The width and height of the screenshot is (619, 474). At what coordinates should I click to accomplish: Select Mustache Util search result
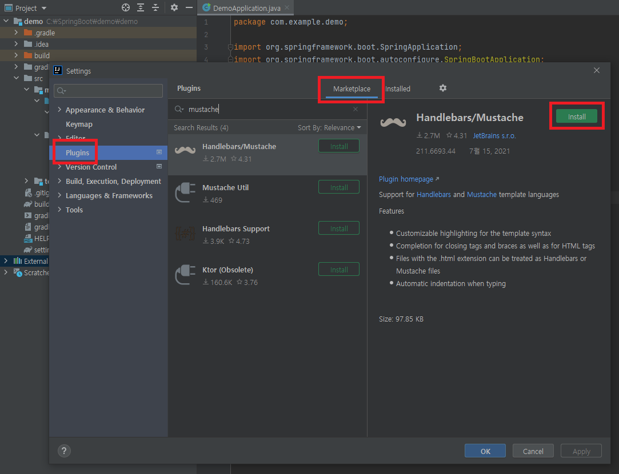(267, 195)
